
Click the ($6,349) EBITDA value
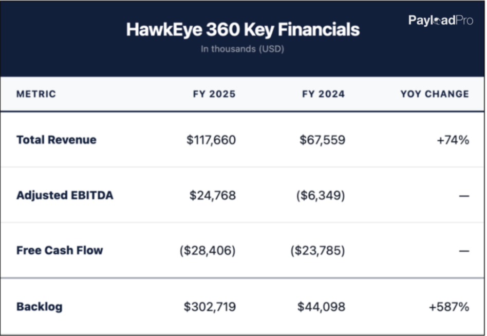tap(321, 195)
